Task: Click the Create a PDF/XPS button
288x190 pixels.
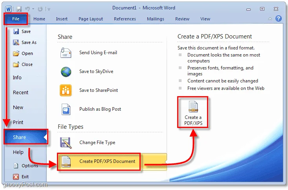Action: coord(193,112)
